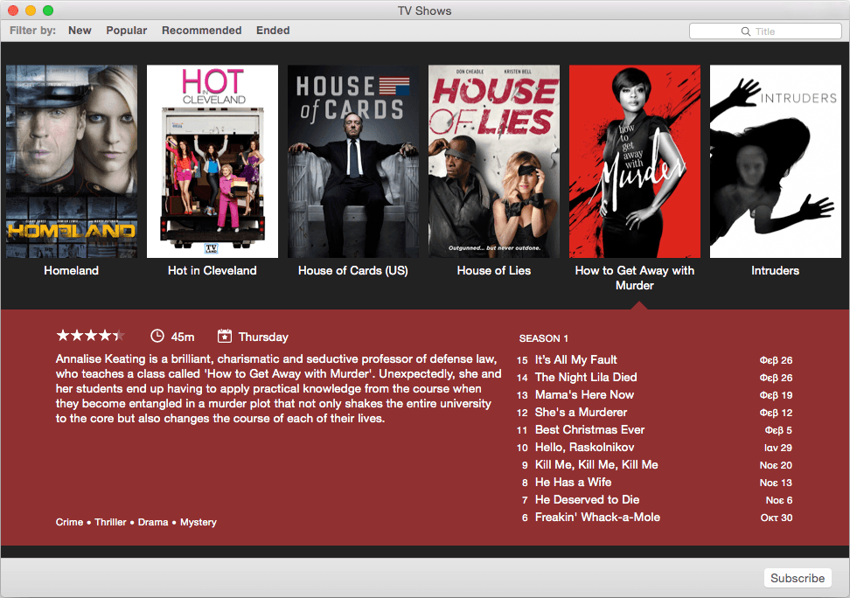Select the House of Cards poster

[353, 162]
